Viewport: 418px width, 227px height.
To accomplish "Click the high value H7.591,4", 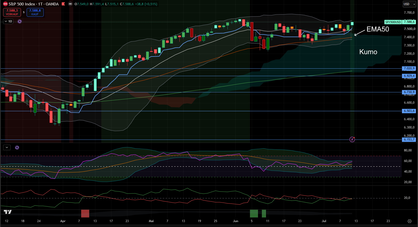I will (x=97, y=4).
